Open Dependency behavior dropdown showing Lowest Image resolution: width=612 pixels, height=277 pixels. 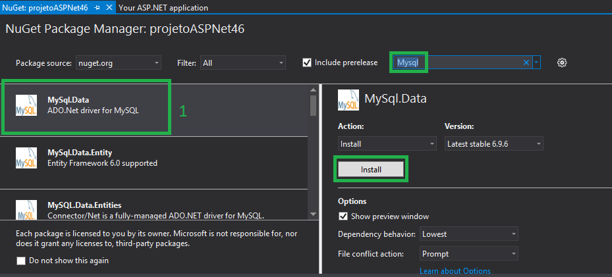click(x=469, y=234)
